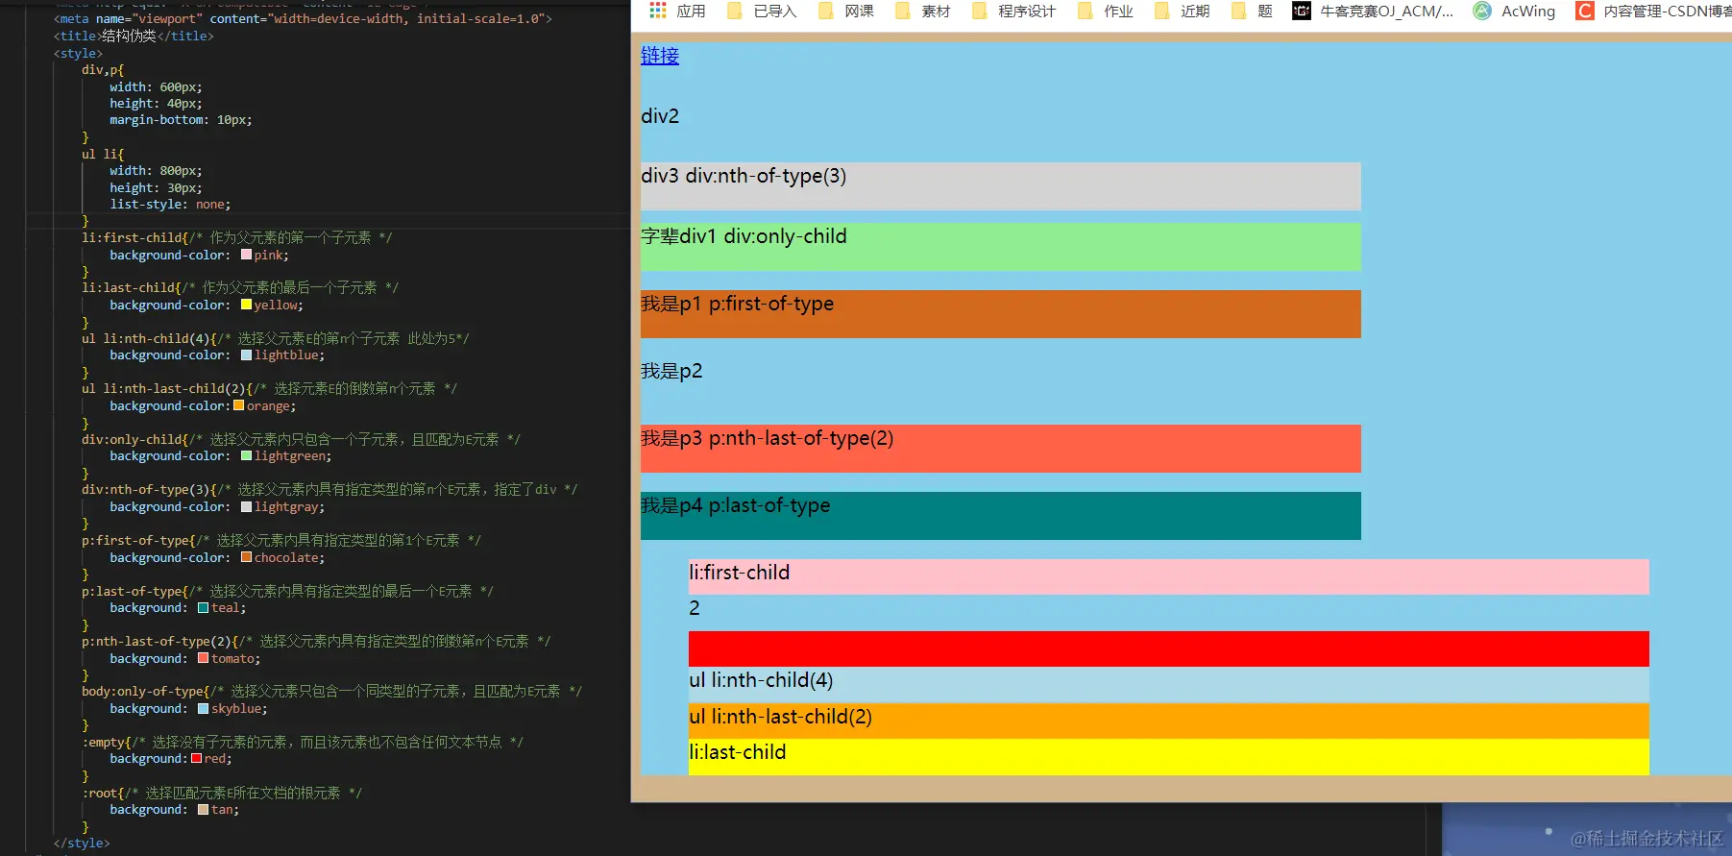Click the ':root{' selector in code
Viewport: 1732px width, 856px height.
coord(103,793)
